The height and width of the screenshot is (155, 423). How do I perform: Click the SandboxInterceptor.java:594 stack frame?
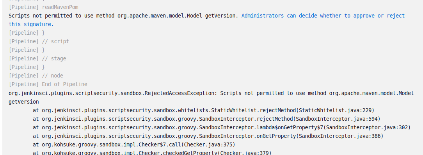(x=207, y=119)
